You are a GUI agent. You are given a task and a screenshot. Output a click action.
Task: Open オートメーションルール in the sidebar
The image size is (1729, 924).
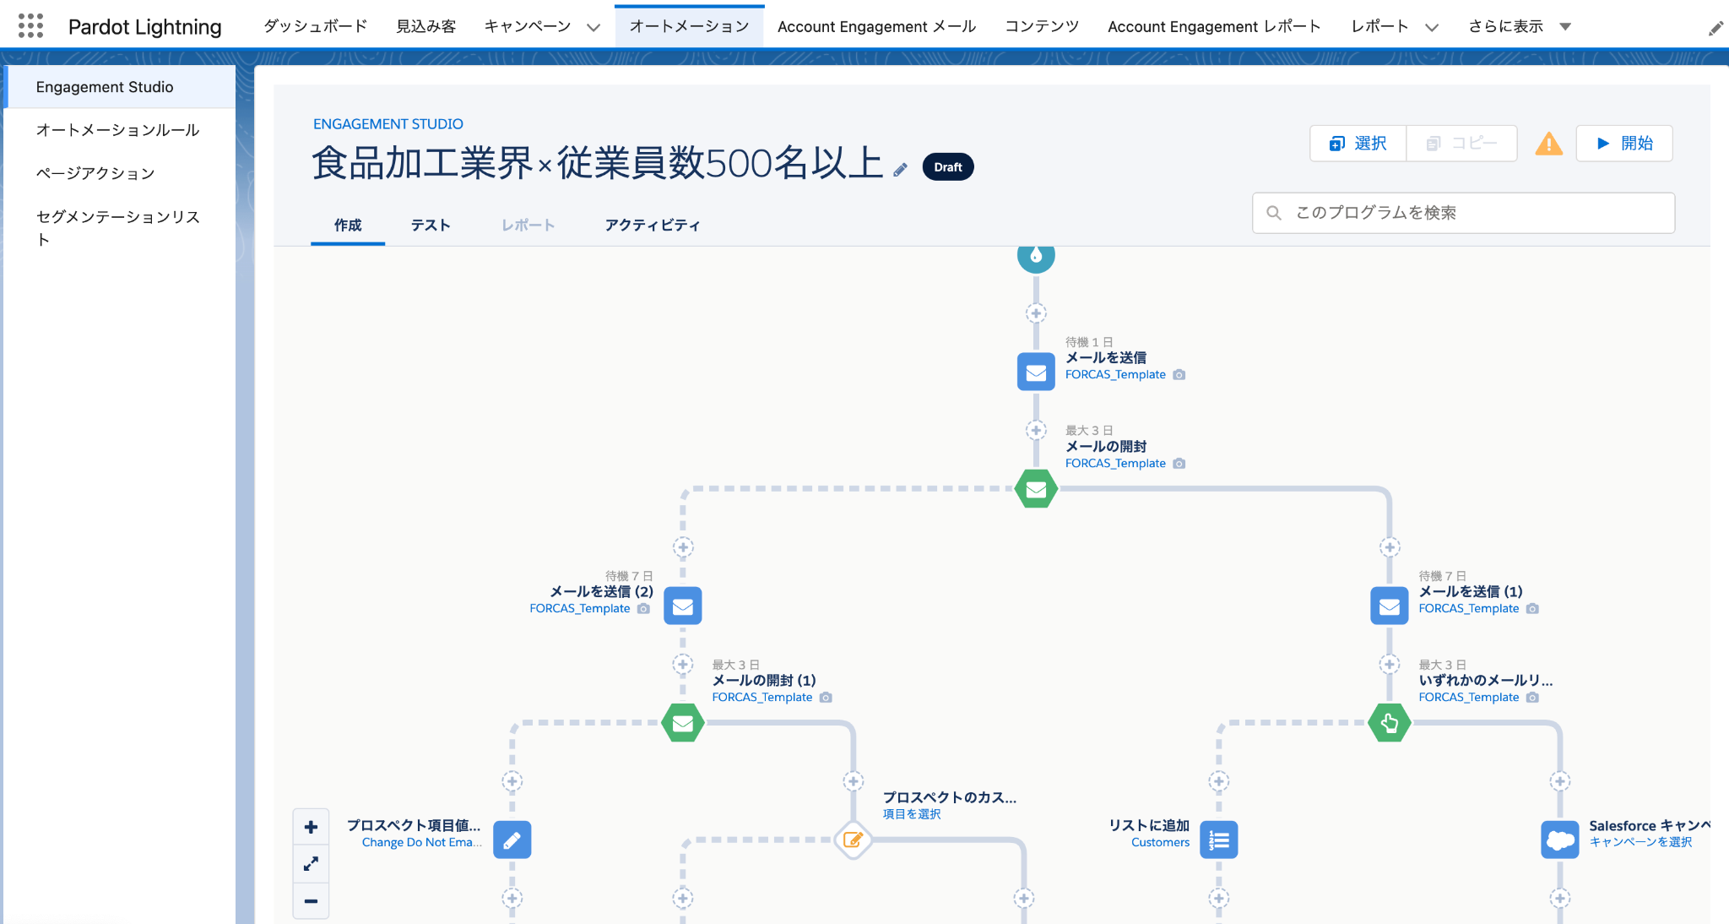tap(117, 130)
